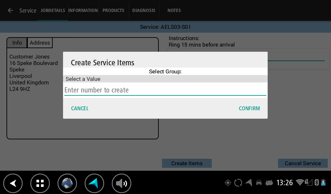This screenshot has width=331, height=194.
Task: Open the volume speaker control
Action: click(122, 183)
